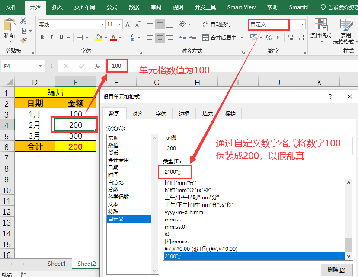
Task: Click the 自动换行 wrap text icon
Action: click(206, 24)
